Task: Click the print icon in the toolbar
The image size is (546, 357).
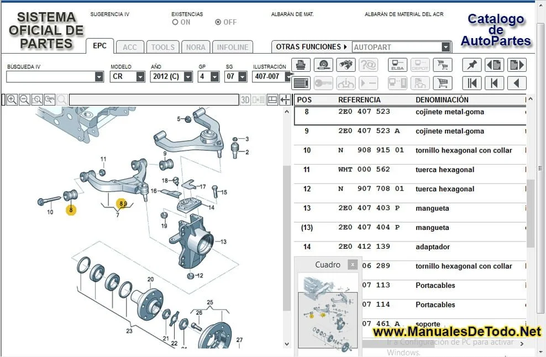Action: click(x=301, y=65)
